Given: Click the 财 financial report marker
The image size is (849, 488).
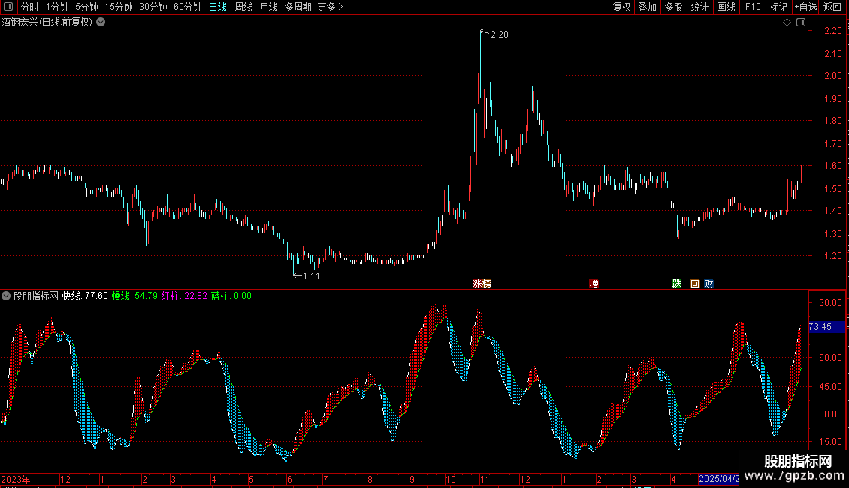Looking at the screenshot, I should tap(709, 284).
